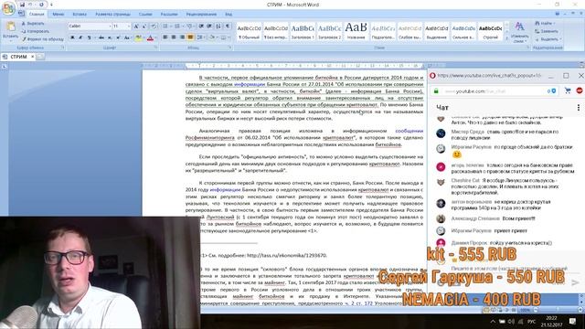The width and height of the screenshot is (585, 329).
Task: Click the Opera shopping cart extension icon
Action: (x=568, y=90)
